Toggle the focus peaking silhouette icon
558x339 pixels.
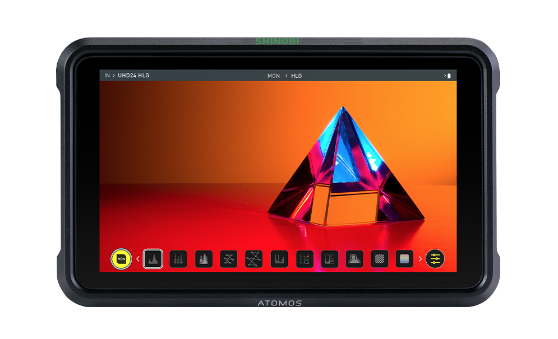pyautogui.click(x=354, y=259)
